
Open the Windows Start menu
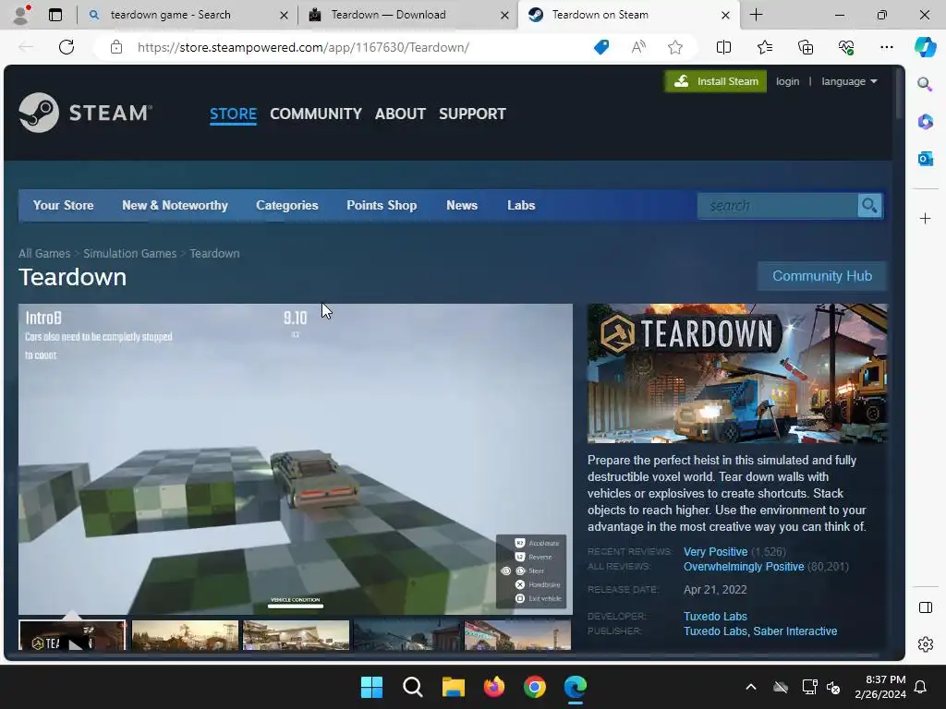point(371,687)
